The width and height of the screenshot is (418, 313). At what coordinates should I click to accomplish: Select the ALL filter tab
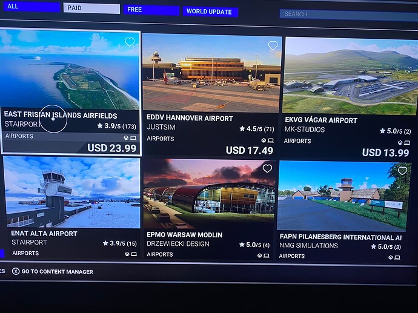tap(32, 7)
